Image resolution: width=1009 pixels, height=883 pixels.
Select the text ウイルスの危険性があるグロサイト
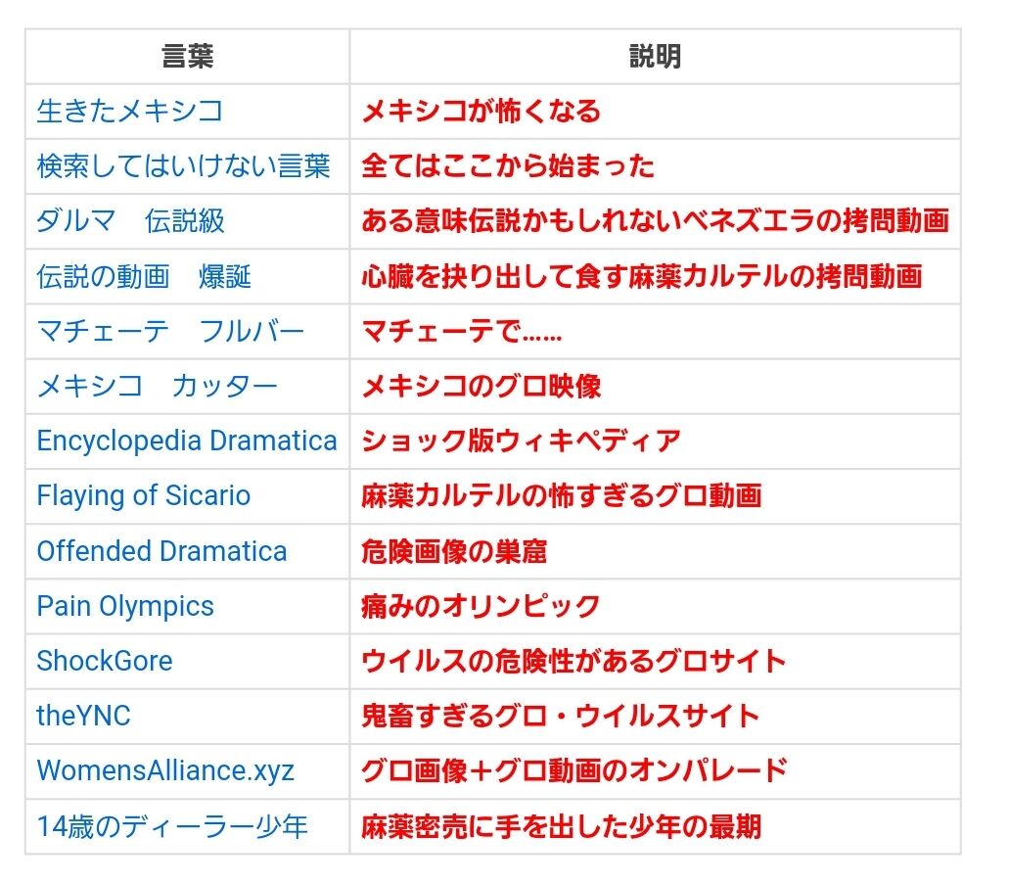(574, 662)
